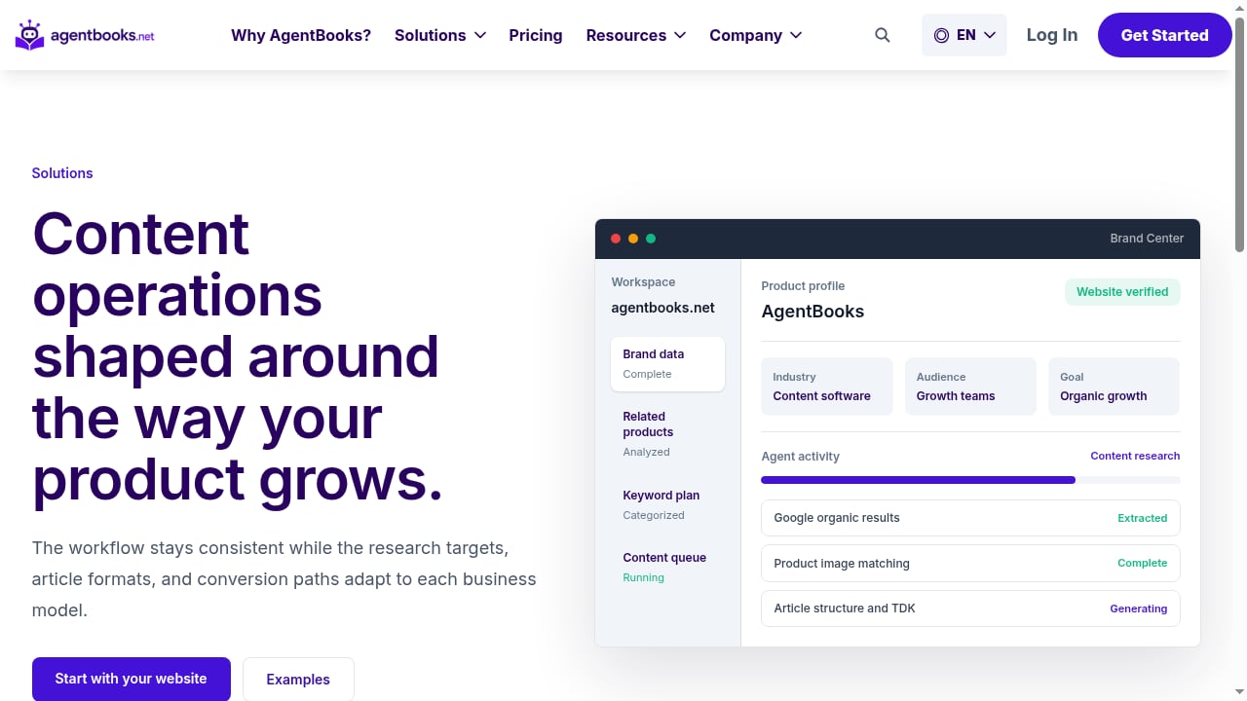This screenshot has width=1247, height=701.
Task: Expand the Solutions menu chevron
Action: pyautogui.click(x=480, y=35)
